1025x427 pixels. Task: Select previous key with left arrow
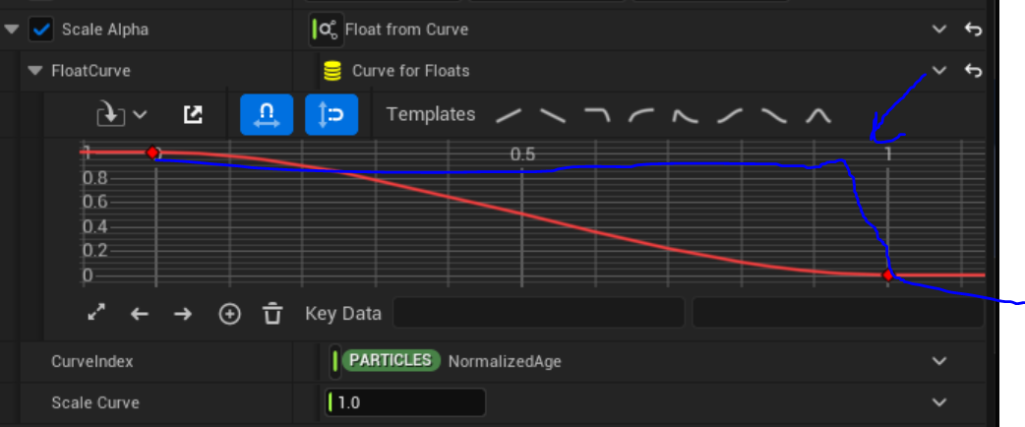pyautogui.click(x=140, y=314)
